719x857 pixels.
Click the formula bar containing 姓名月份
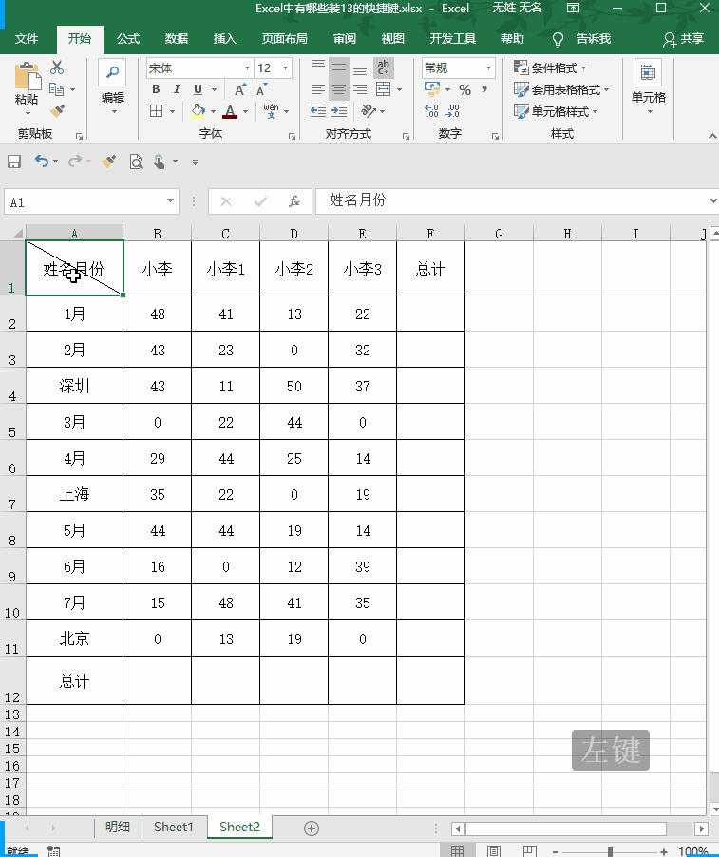[x=511, y=200]
